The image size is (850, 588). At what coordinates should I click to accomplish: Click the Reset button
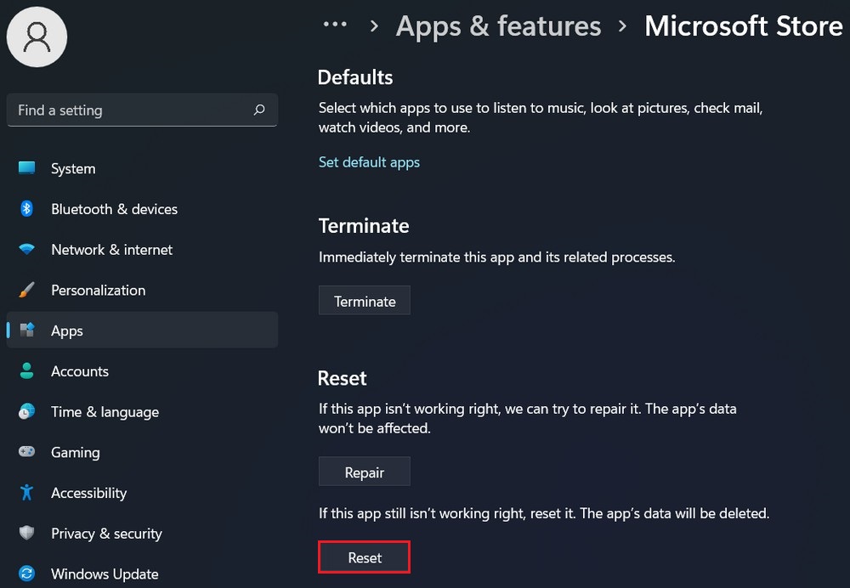365,557
